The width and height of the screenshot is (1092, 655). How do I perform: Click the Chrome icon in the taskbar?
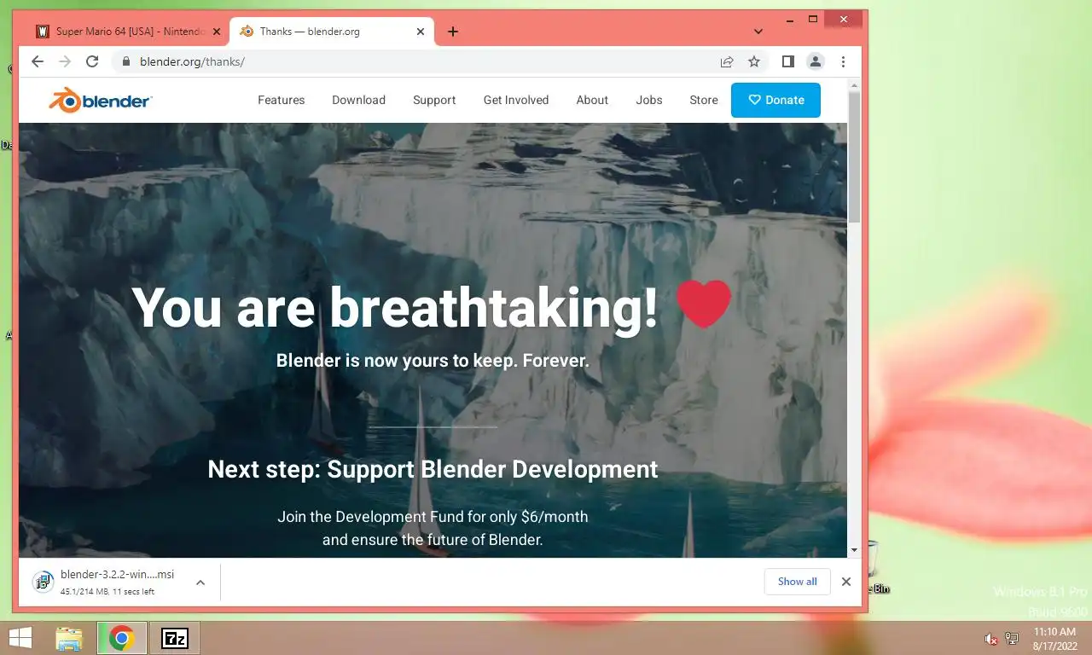coord(121,638)
